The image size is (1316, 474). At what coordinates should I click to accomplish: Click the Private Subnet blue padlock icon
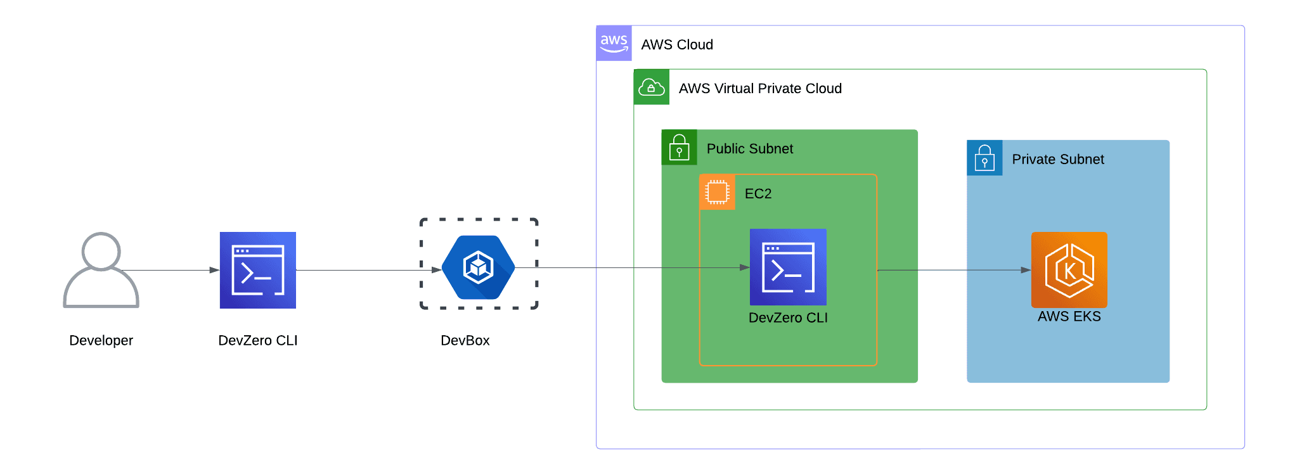(984, 158)
